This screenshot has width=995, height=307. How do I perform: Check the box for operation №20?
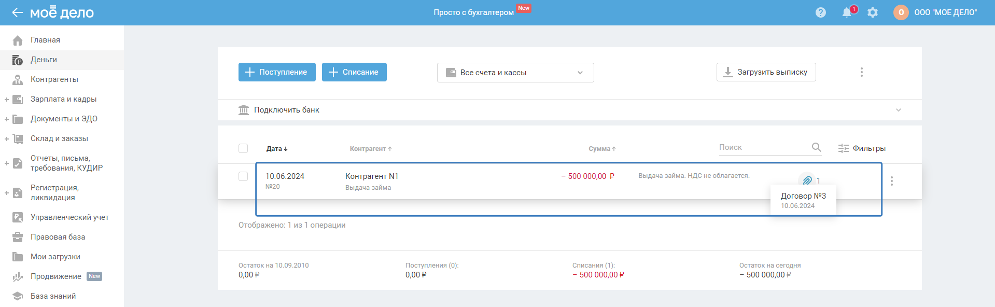tap(243, 176)
